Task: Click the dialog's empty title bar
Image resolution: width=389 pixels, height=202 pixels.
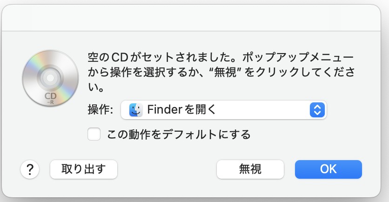Action: pos(191,18)
